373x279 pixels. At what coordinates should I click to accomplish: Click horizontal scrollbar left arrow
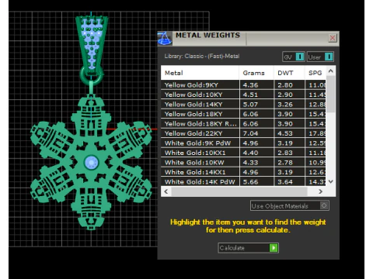(x=166, y=191)
